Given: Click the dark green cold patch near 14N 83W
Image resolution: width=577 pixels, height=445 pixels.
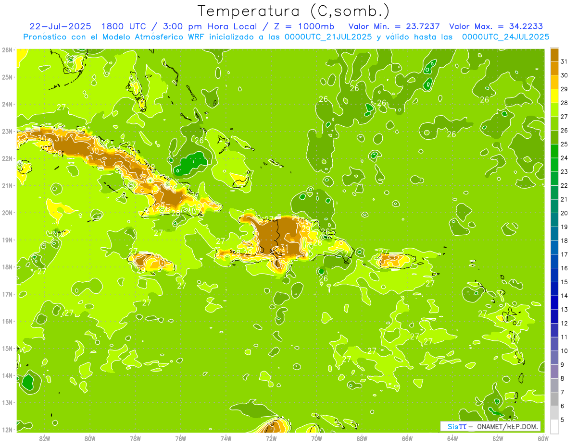Looking at the screenshot, I should [x=27, y=382].
